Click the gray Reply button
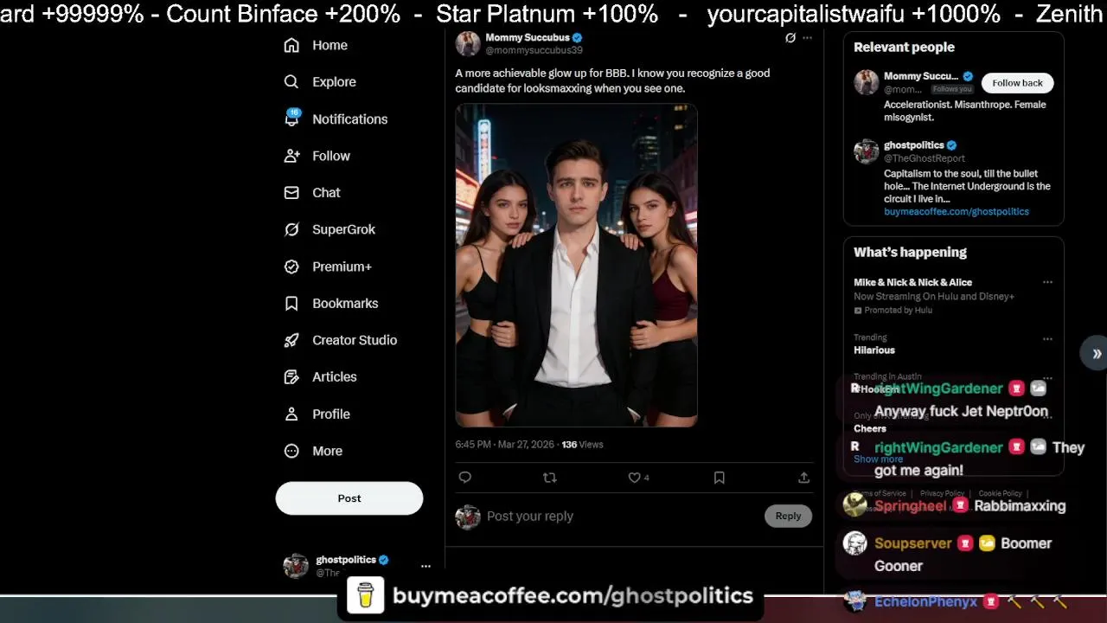This screenshot has width=1107, height=623. (x=788, y=516)
